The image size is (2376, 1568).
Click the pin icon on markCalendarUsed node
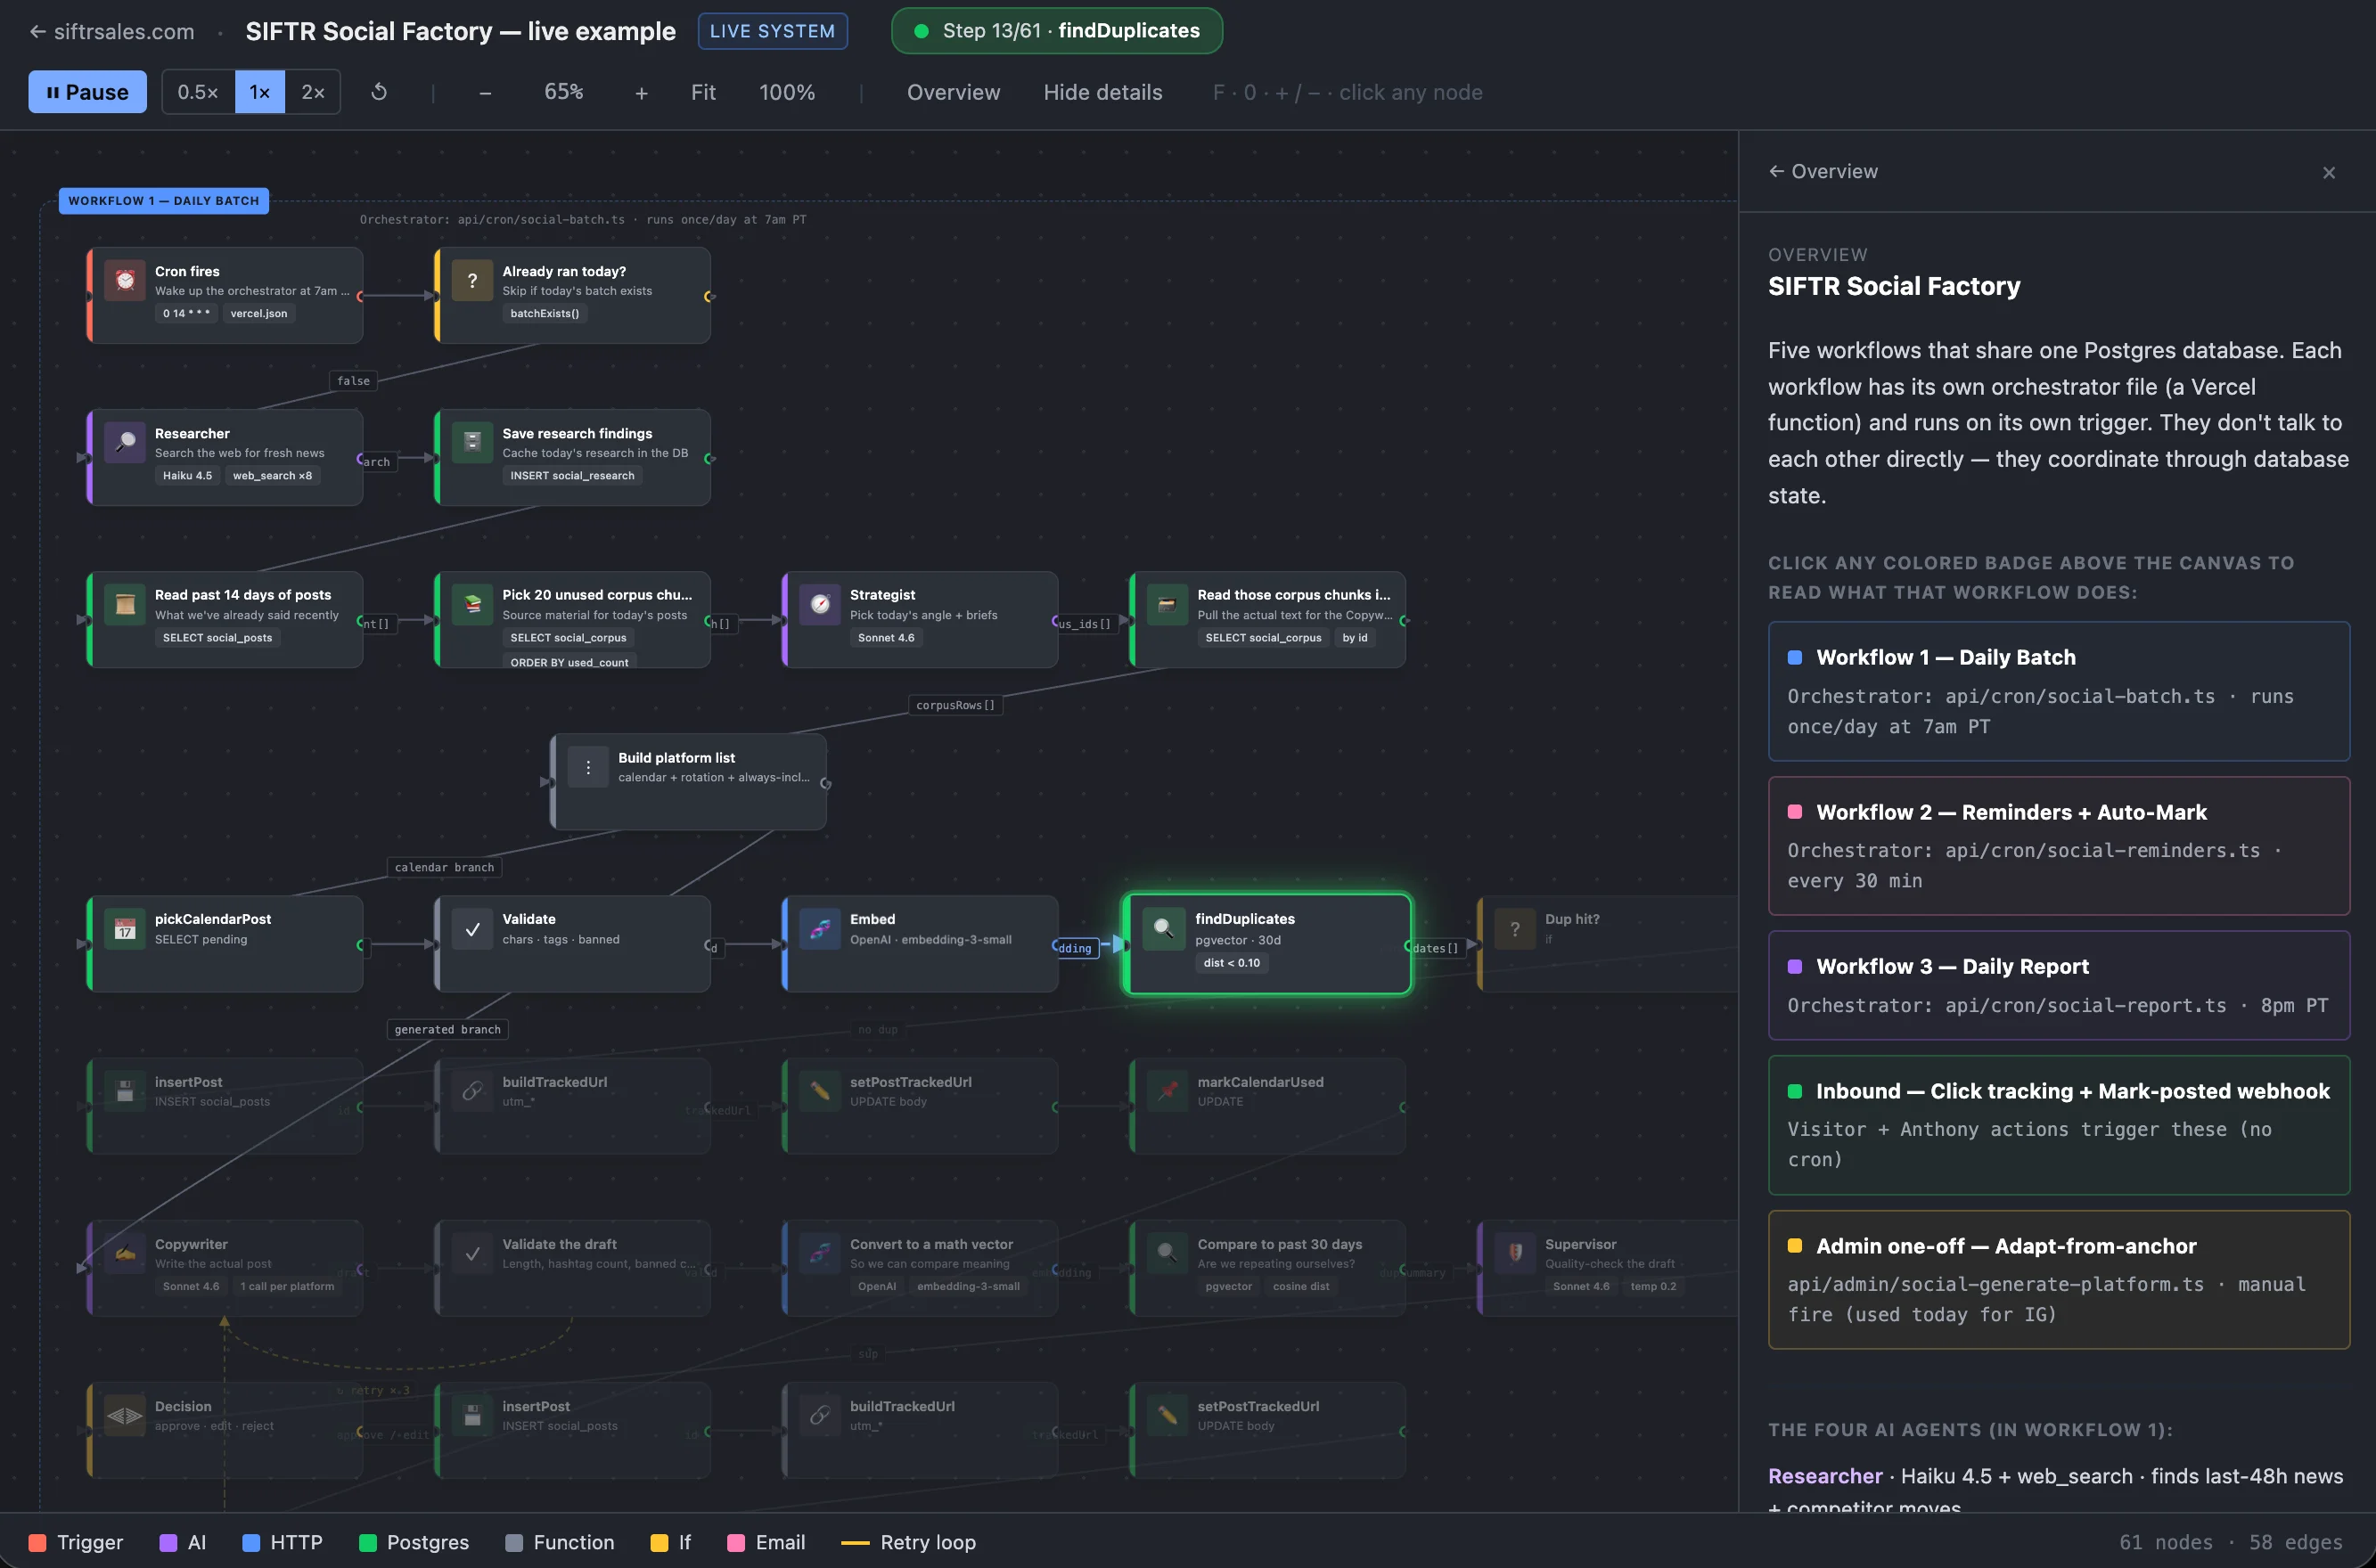click(x=1168, y=1091)
